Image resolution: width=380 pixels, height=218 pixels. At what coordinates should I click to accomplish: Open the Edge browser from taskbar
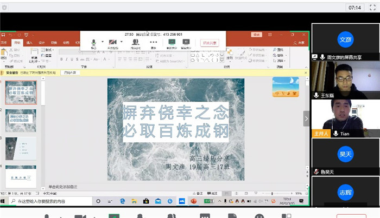122,201
